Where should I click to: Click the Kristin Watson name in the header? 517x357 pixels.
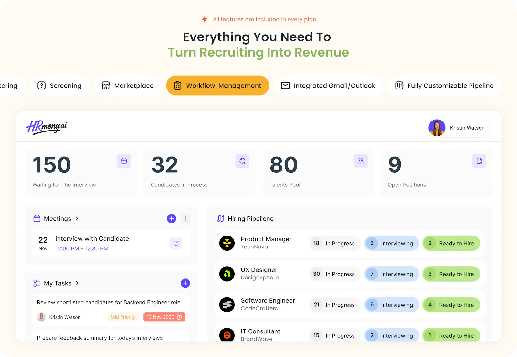467,128
